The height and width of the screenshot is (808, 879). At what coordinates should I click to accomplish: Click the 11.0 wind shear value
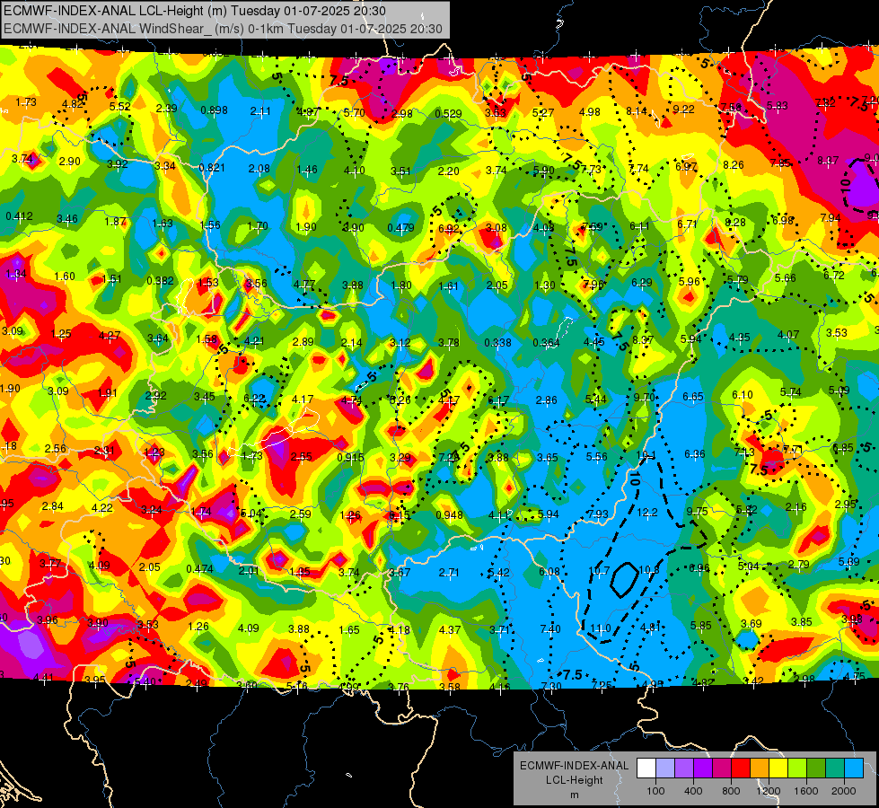[x=600, y=628]
